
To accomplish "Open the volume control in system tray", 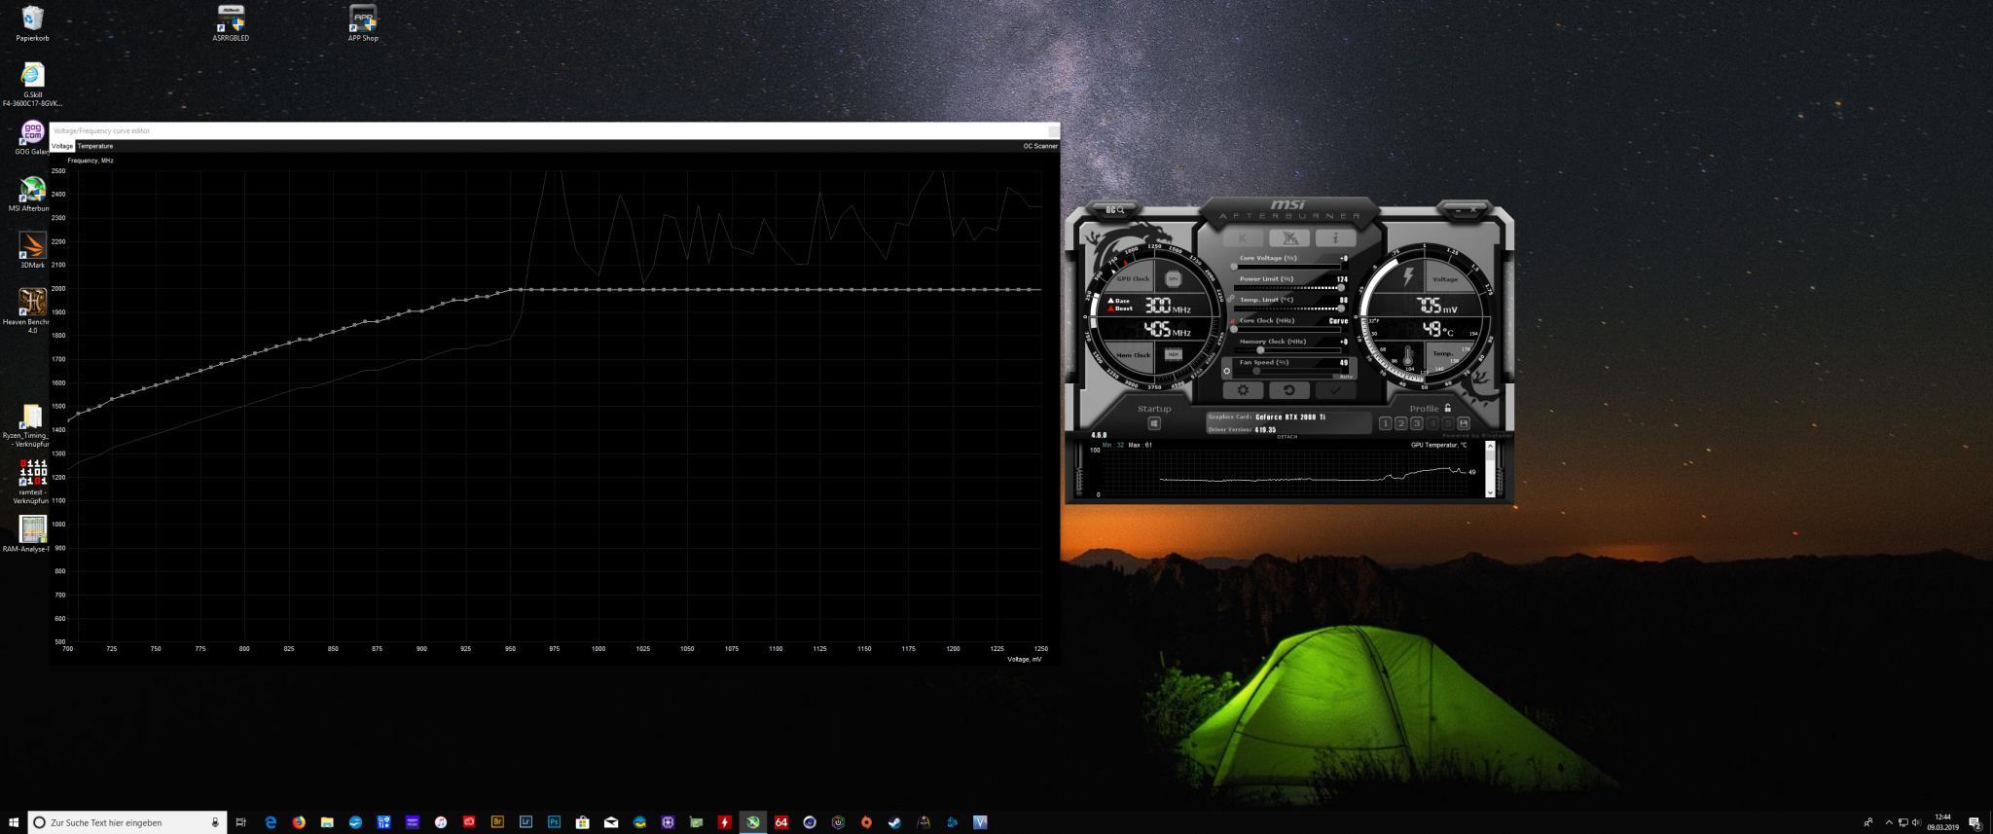I will coord(1916,823).
